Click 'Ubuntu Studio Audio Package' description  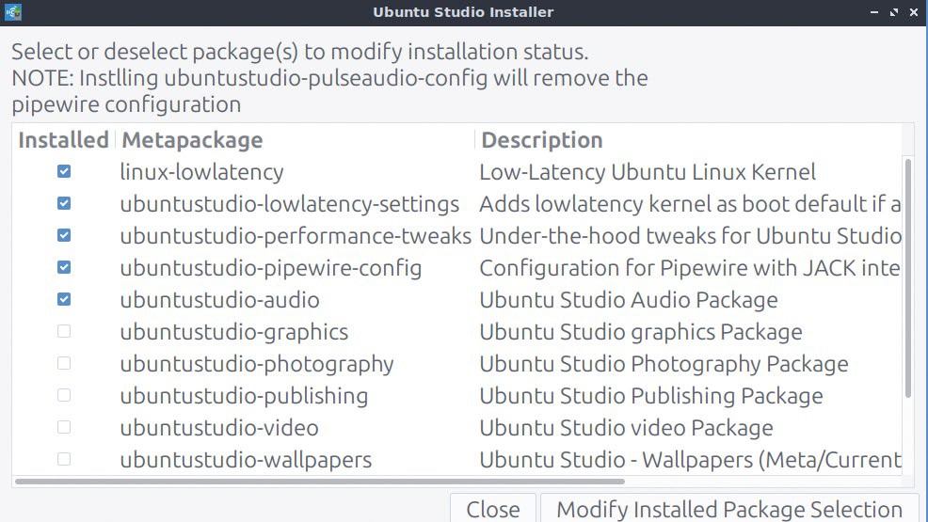click(x=629, y=300)
